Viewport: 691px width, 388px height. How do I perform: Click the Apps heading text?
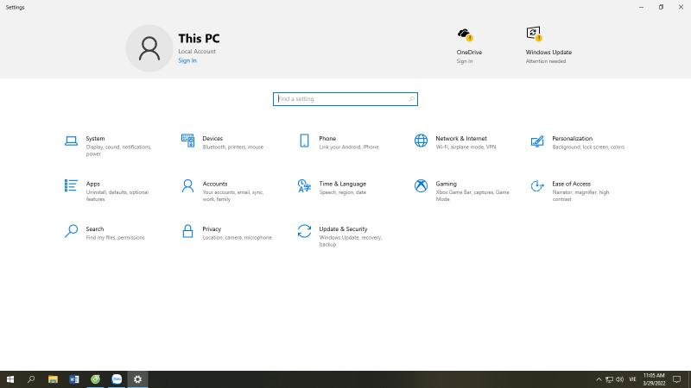(93, 184)
